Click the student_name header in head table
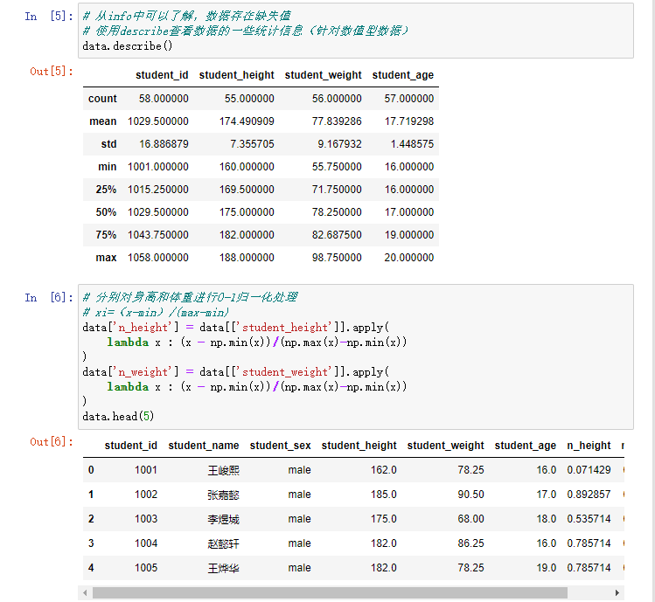The height and width of the screenshot is (602, 655). [204, 446]
